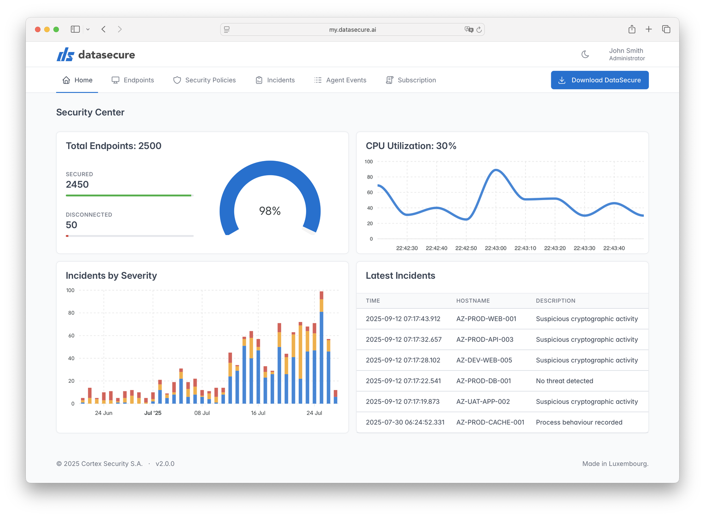Click the 'Latest Incidents' heading
705x517 pixels.
400,276
